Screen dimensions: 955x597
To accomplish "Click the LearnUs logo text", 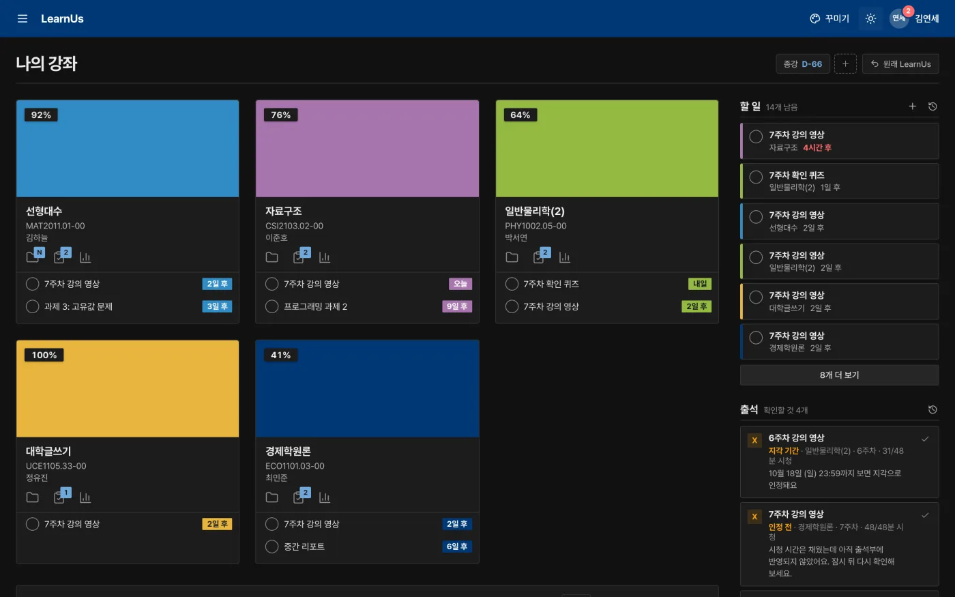I will [62, 18].
